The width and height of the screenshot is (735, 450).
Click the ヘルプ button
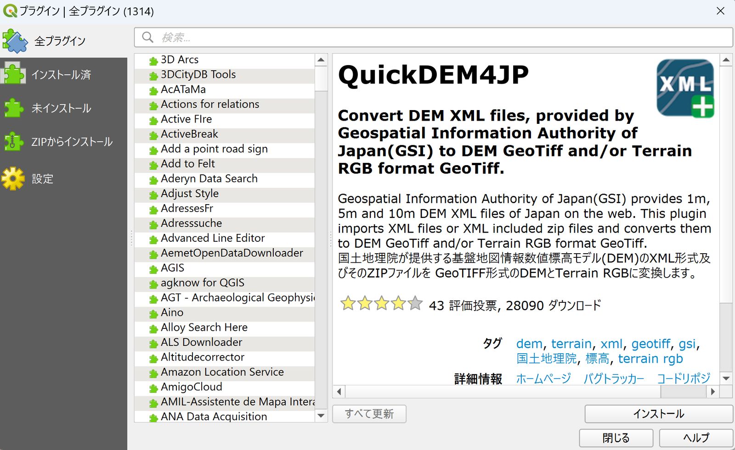696,438
